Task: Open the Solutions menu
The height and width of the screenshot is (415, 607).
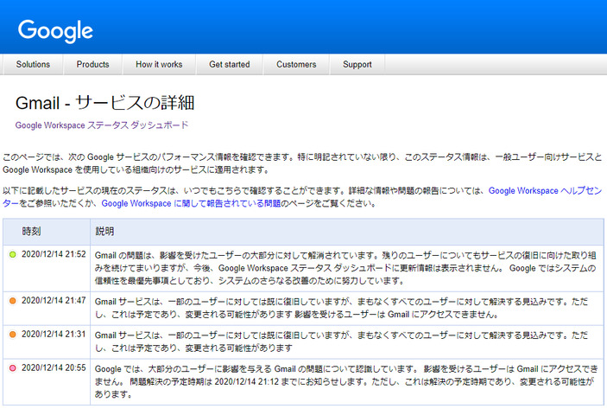Action: 33,64
